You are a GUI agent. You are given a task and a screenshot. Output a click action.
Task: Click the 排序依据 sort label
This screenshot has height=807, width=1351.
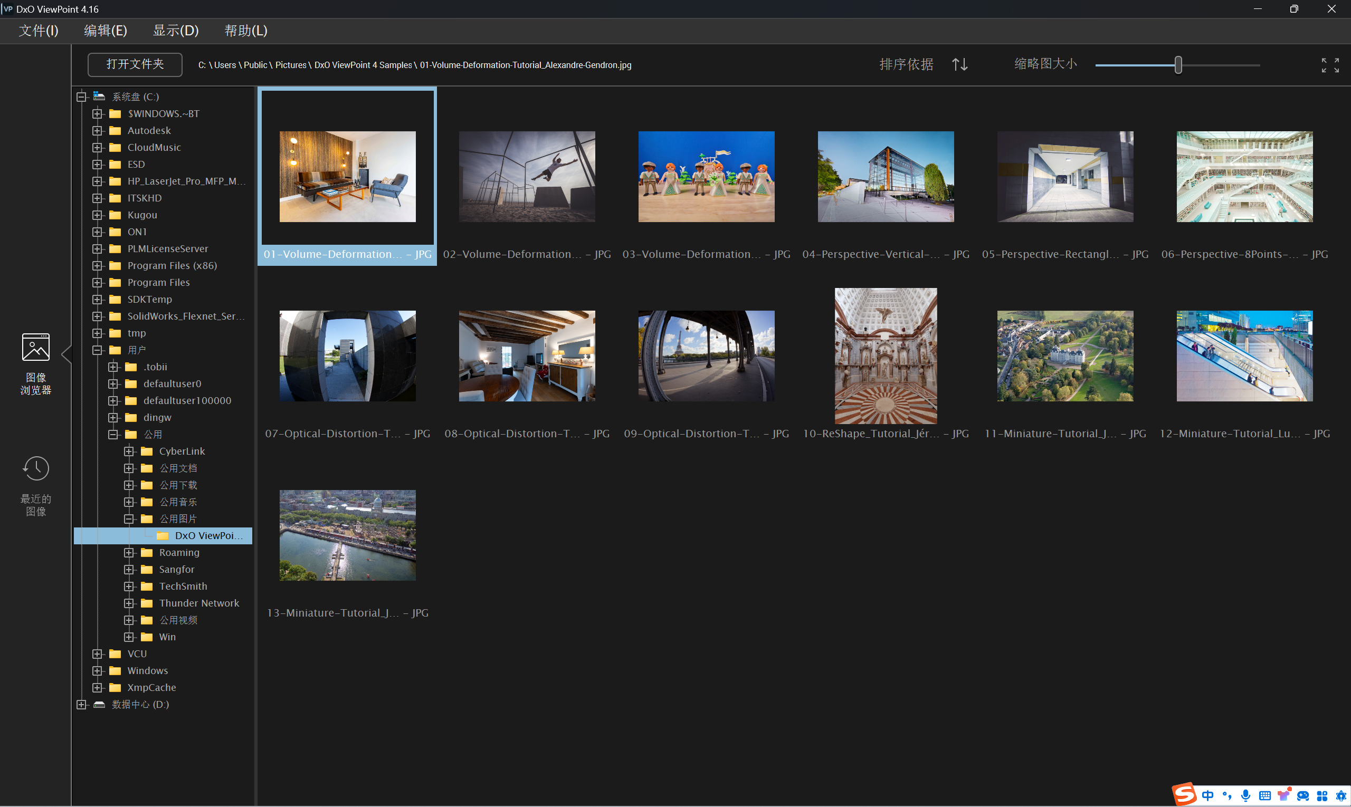(x=906, y=65)
